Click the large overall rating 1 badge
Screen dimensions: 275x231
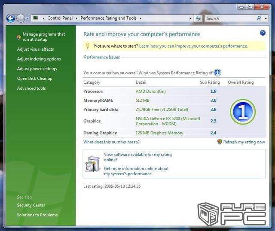(x=243, y=112)
